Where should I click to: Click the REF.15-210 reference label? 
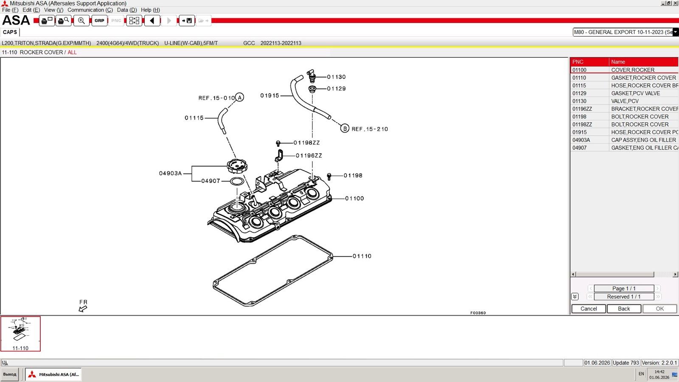tap(370, 129)
